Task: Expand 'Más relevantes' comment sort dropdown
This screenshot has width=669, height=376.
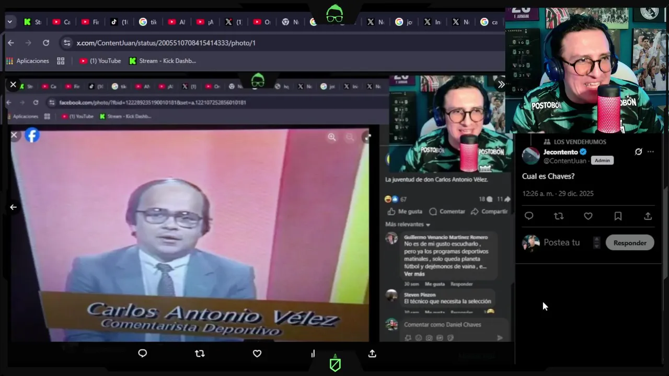Action: 408,225
